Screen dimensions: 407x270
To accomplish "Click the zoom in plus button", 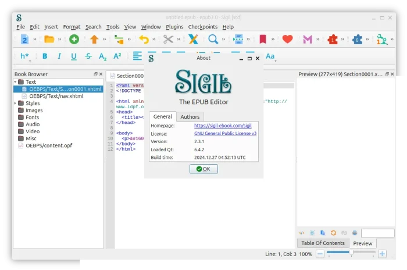I will [382, 254].
